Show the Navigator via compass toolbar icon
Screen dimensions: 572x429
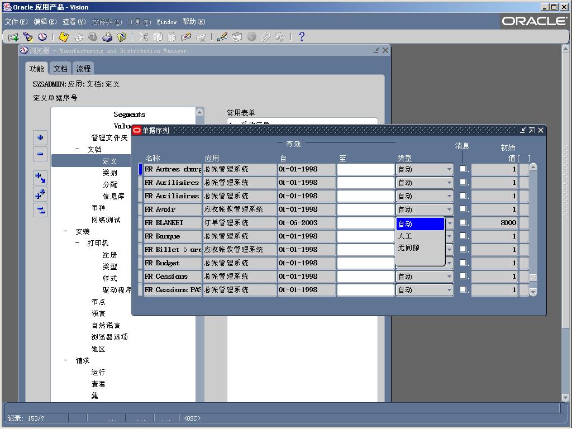[42, 37]
